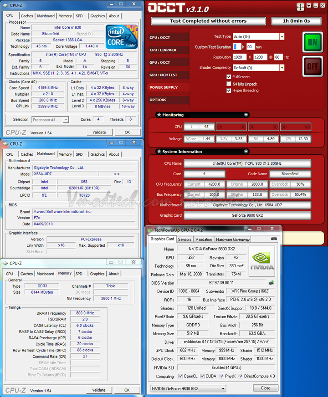Viewport: 328px width, 397px height.
Task: Click the star icon beside System Information
Action: click(x=159, y=152)
